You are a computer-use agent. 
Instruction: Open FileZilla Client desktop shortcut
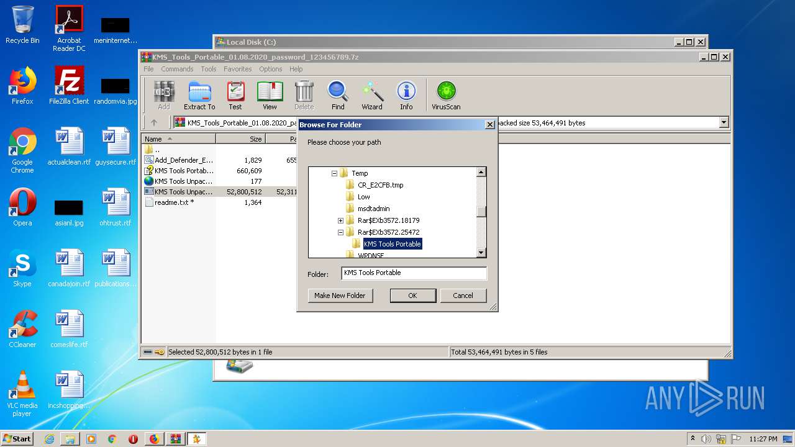(69, 86)
